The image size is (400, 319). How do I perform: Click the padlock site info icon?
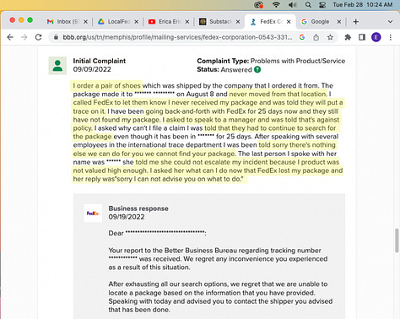(x=56, y=37)
